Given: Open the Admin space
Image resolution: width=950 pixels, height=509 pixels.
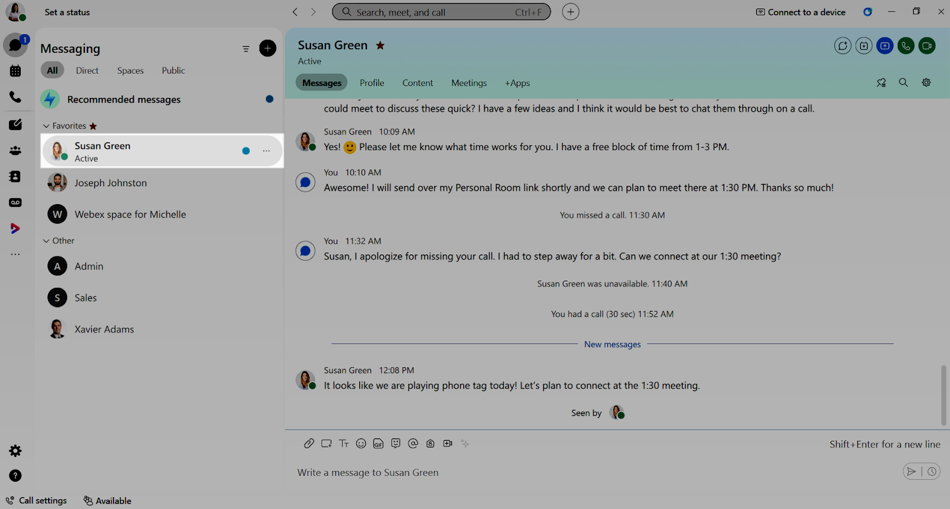Looking at the screenshot, I should 161,266.
